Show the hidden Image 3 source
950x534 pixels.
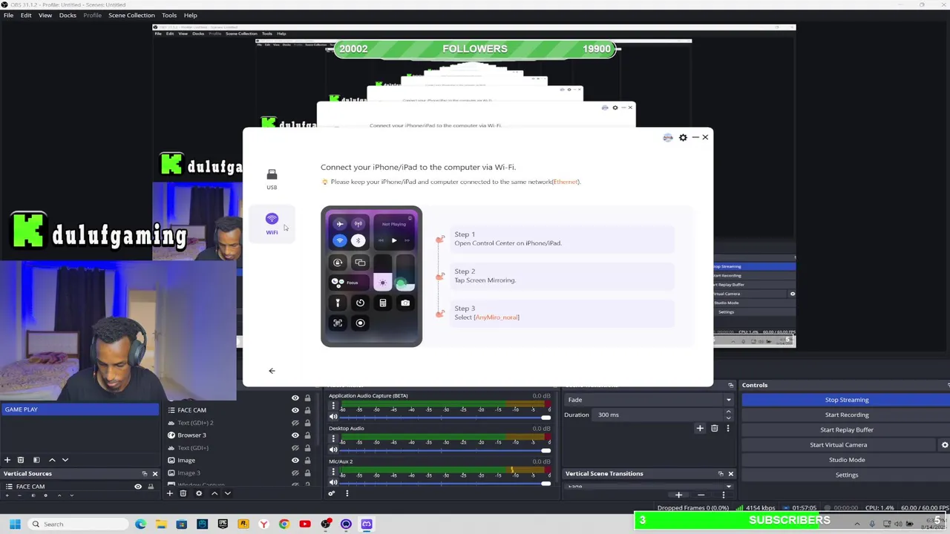[x=295, y=473]
